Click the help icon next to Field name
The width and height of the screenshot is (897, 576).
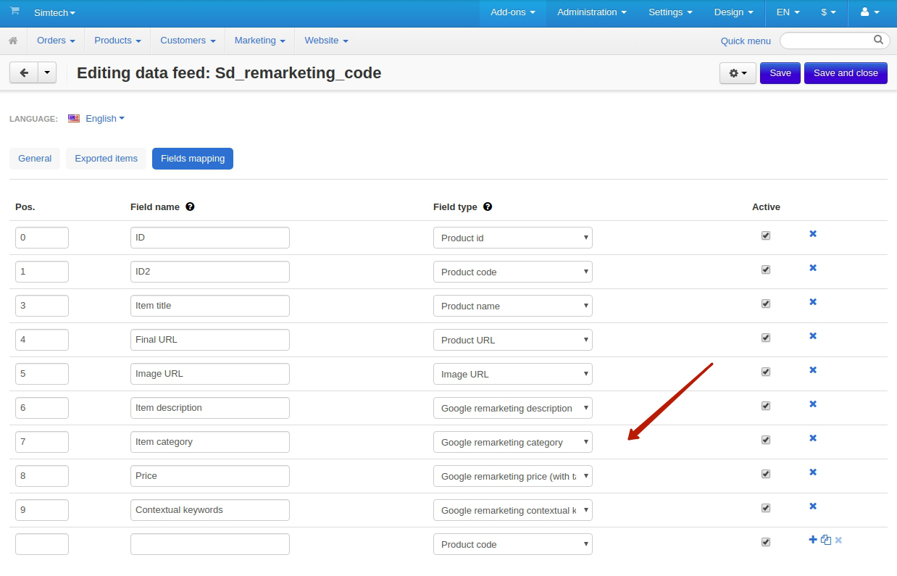click(190, 206)
